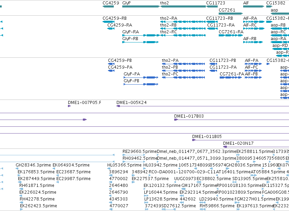Open the LP13628.5prime EST label
The height and width of the screenshot is (211, 289).
tap(161, 199)
